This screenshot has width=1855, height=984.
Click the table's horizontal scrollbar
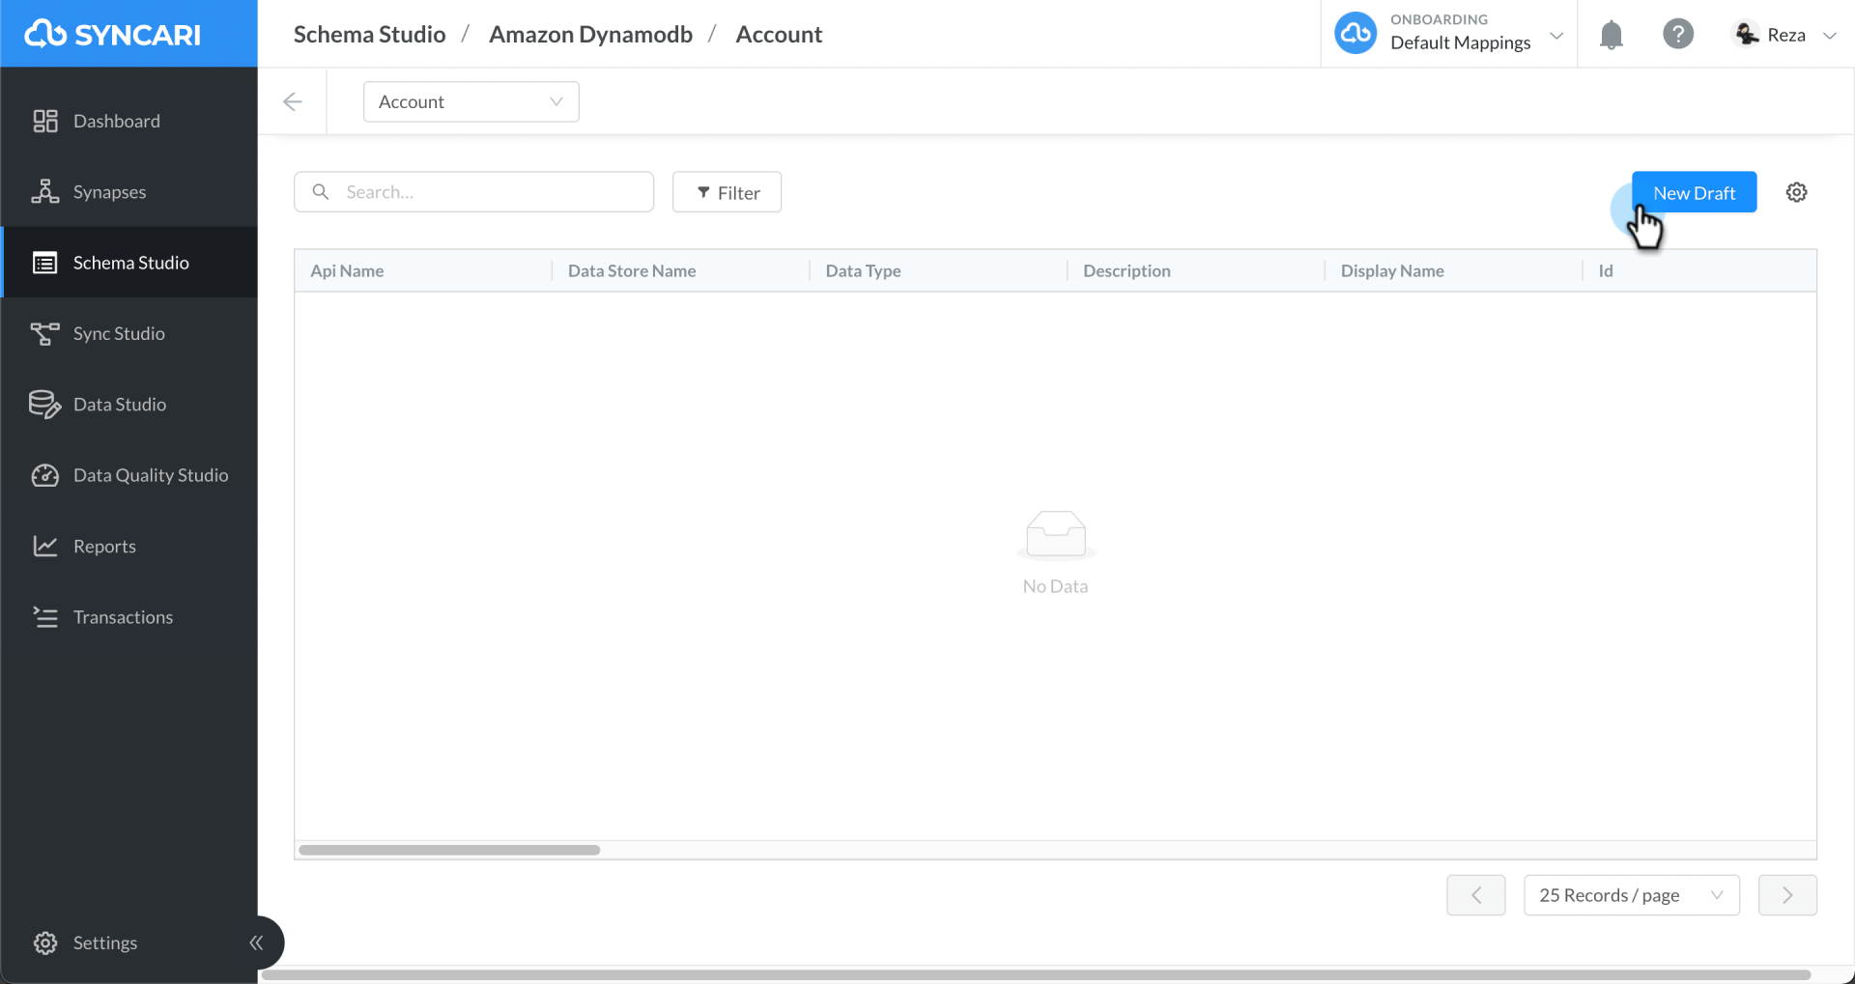click(x=449, y=850)
